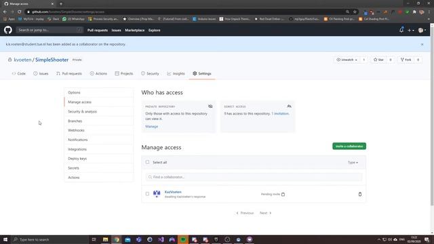Go to Next page

point(265,213)
